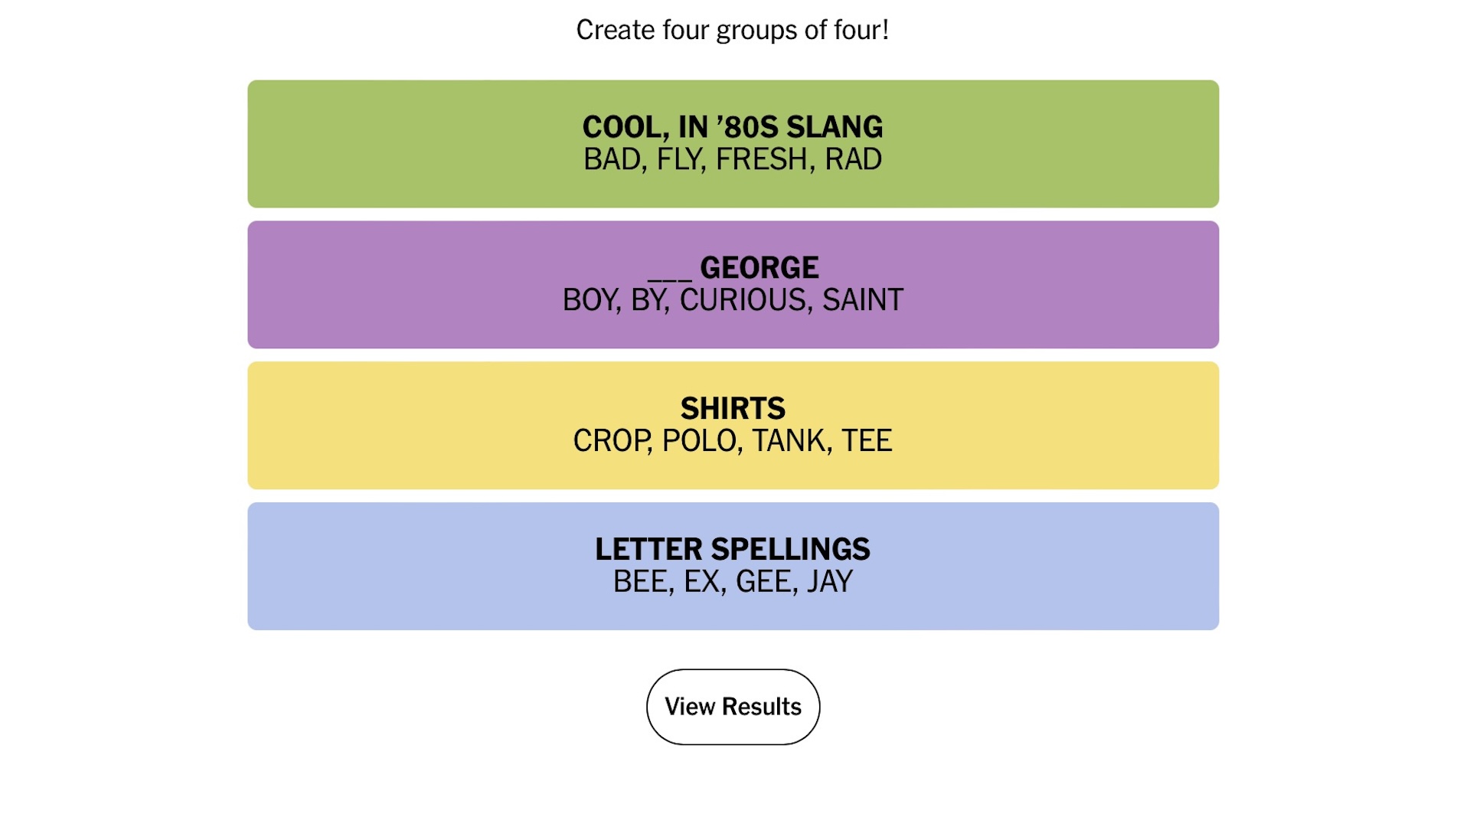Click the word GEE in the blue row

click(x=763, y=581)
